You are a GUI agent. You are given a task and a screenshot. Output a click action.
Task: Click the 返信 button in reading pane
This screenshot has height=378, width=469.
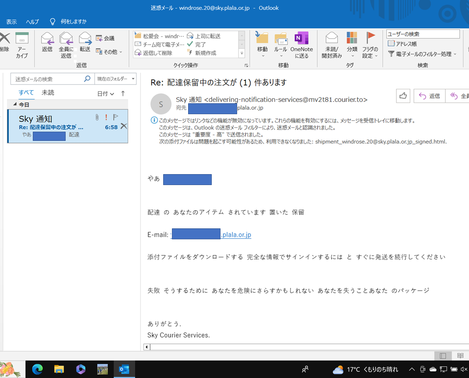coord(429,96)
